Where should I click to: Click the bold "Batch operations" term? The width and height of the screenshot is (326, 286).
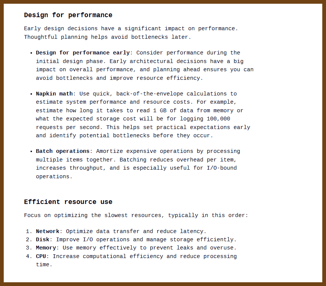pyautogui.click(x=63, y=151)
